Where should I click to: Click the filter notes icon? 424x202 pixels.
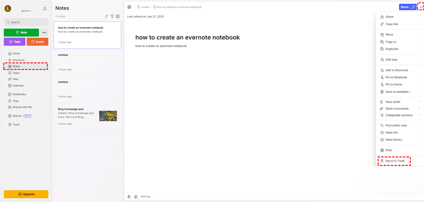tap(112, 16)
